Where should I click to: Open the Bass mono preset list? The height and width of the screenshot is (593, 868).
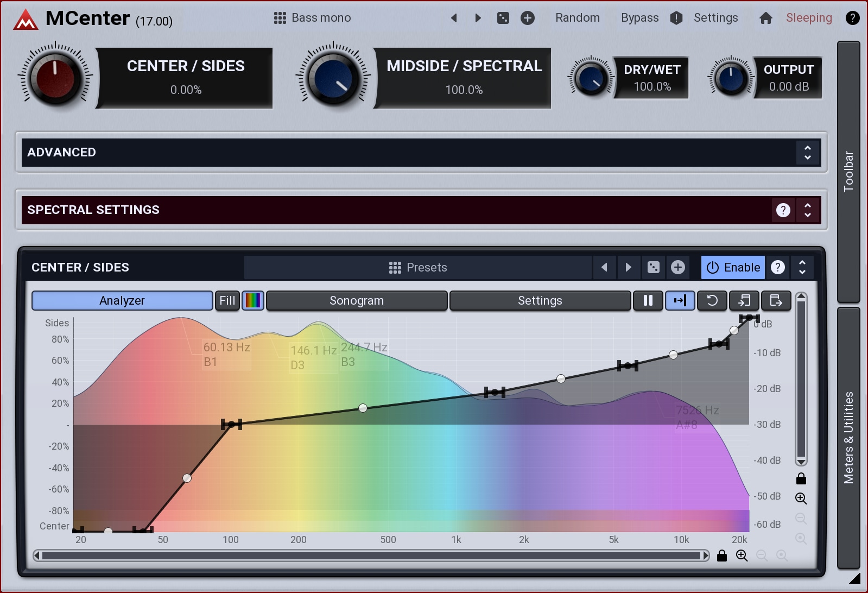click(313, 18)
